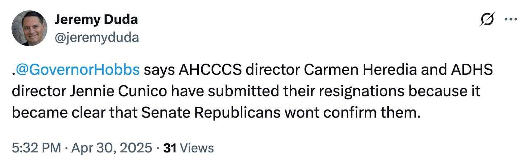Click became clear starting the third line
The image size is (528, 166).
[53, 114]
